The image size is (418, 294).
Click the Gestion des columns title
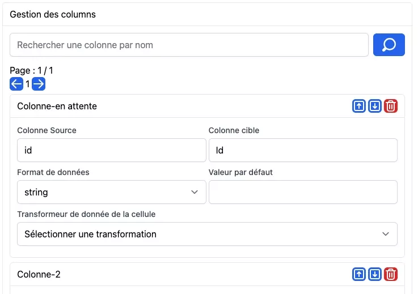coord(53,14)
